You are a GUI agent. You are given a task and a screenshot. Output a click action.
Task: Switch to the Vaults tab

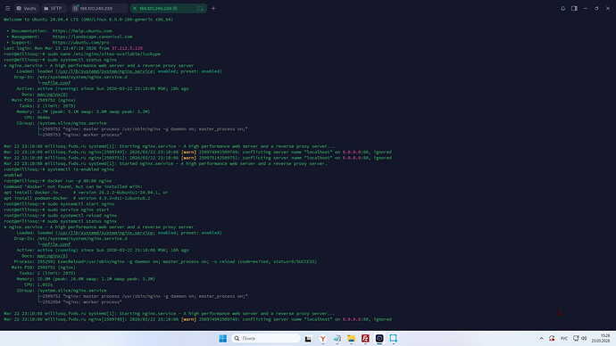[26, 8]
